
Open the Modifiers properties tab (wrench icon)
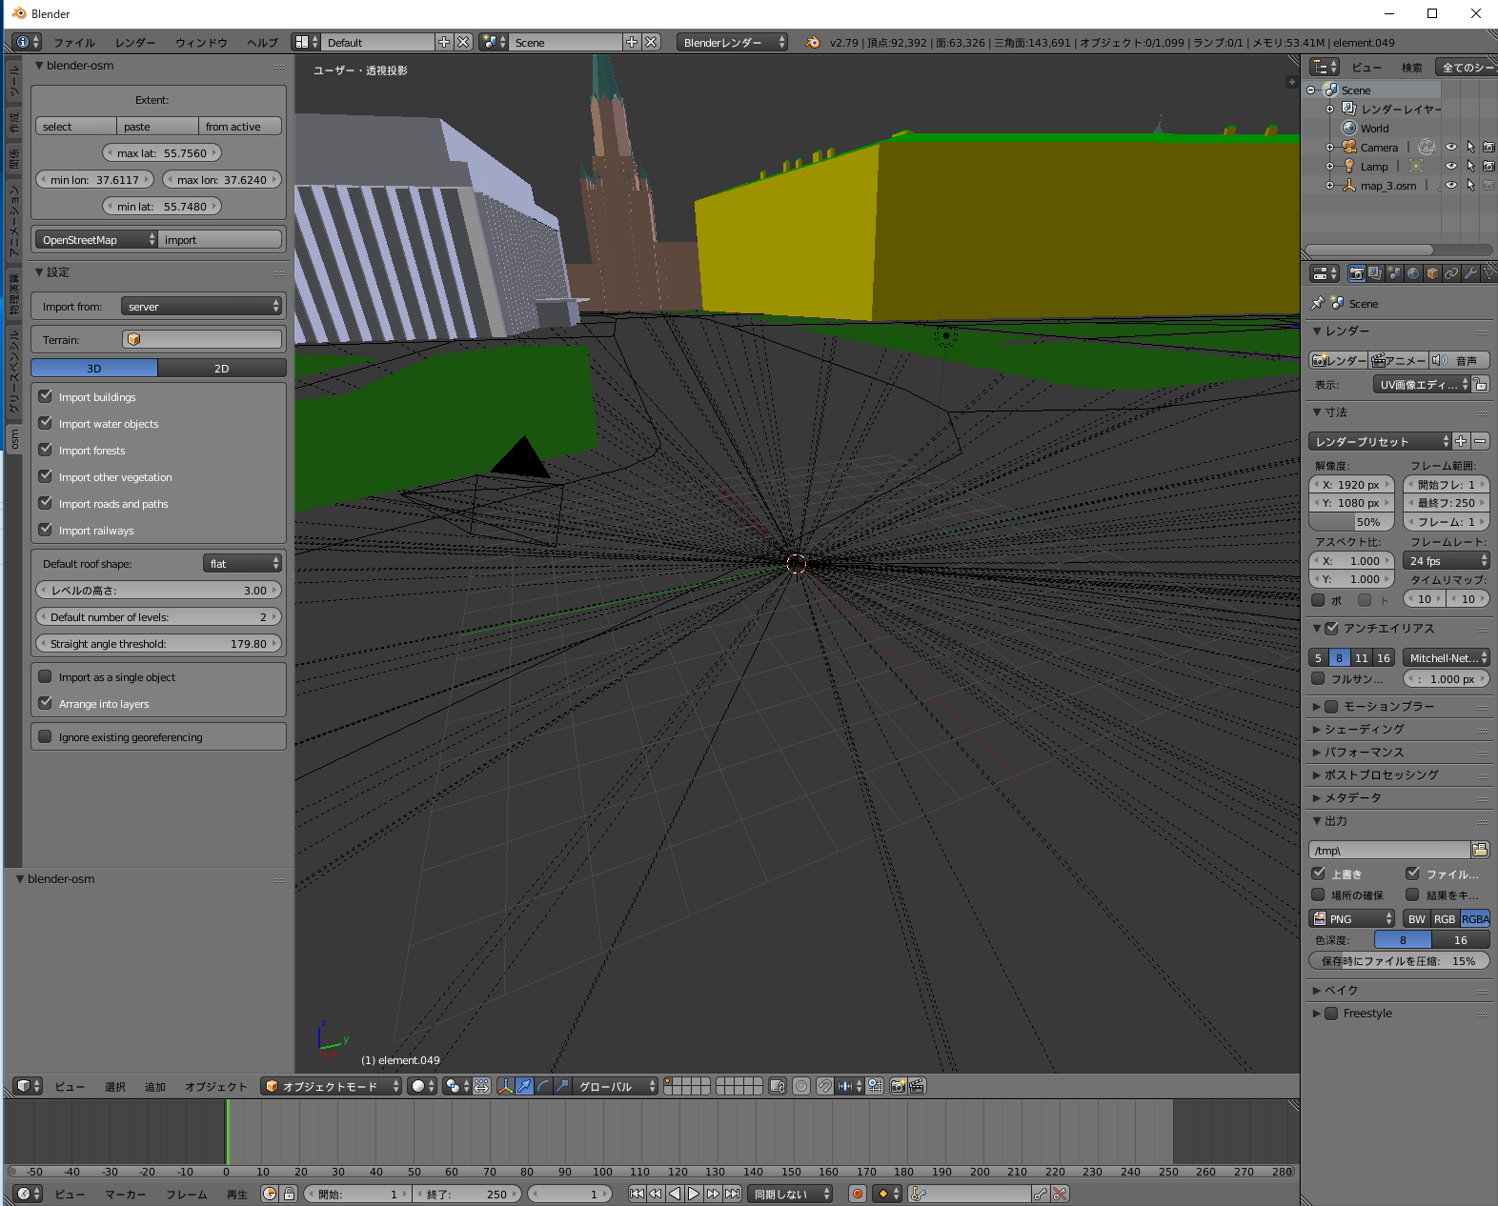point(1470,273)
